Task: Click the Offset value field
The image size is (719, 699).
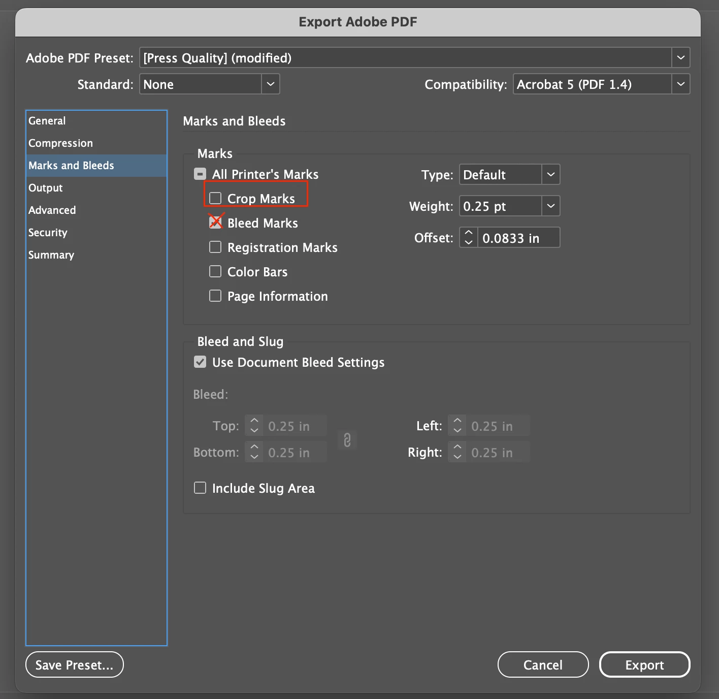Action: [518, 238]
